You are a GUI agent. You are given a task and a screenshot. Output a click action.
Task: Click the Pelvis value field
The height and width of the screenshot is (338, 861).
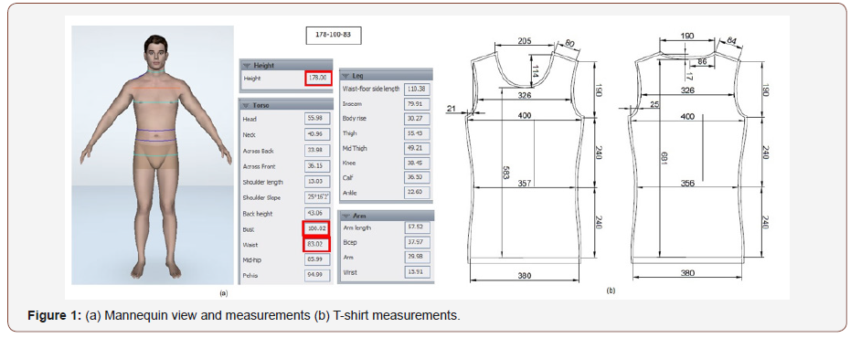click(x=317, y=276)
